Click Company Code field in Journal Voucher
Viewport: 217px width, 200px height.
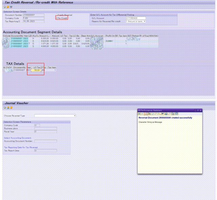37,125
